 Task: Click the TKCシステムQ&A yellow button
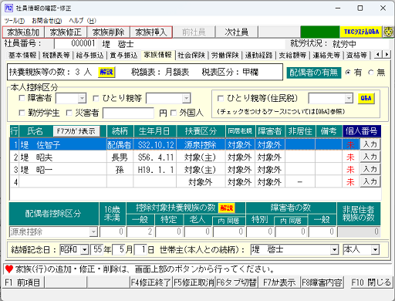point(361,32)
